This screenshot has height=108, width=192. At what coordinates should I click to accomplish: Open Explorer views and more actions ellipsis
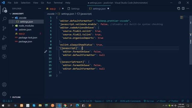tap(40, 9)
